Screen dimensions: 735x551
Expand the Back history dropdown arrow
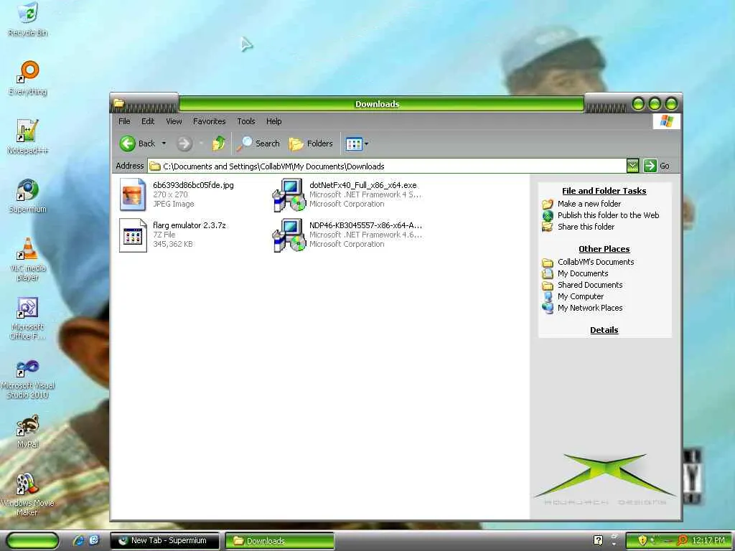(x=164, y=143)
